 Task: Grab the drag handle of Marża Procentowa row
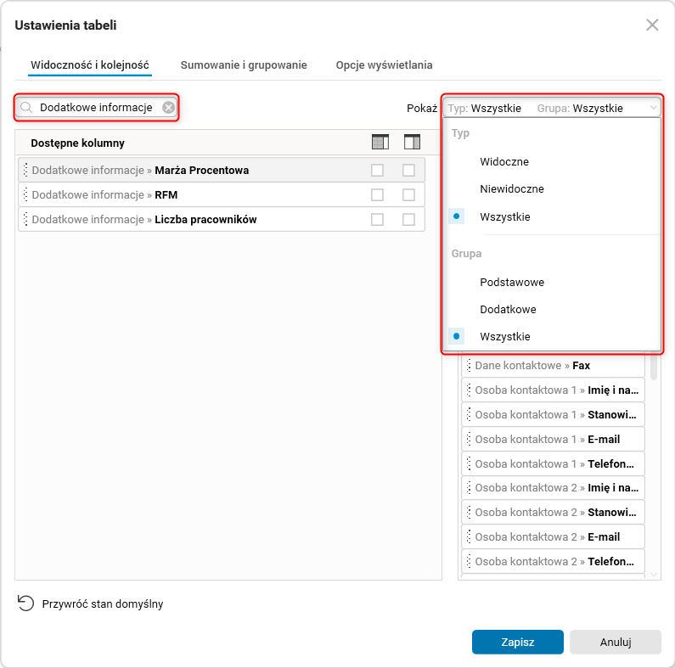(25, 171)
